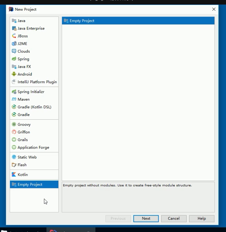Select the Spring Initializr icon

tap(14, 92)
